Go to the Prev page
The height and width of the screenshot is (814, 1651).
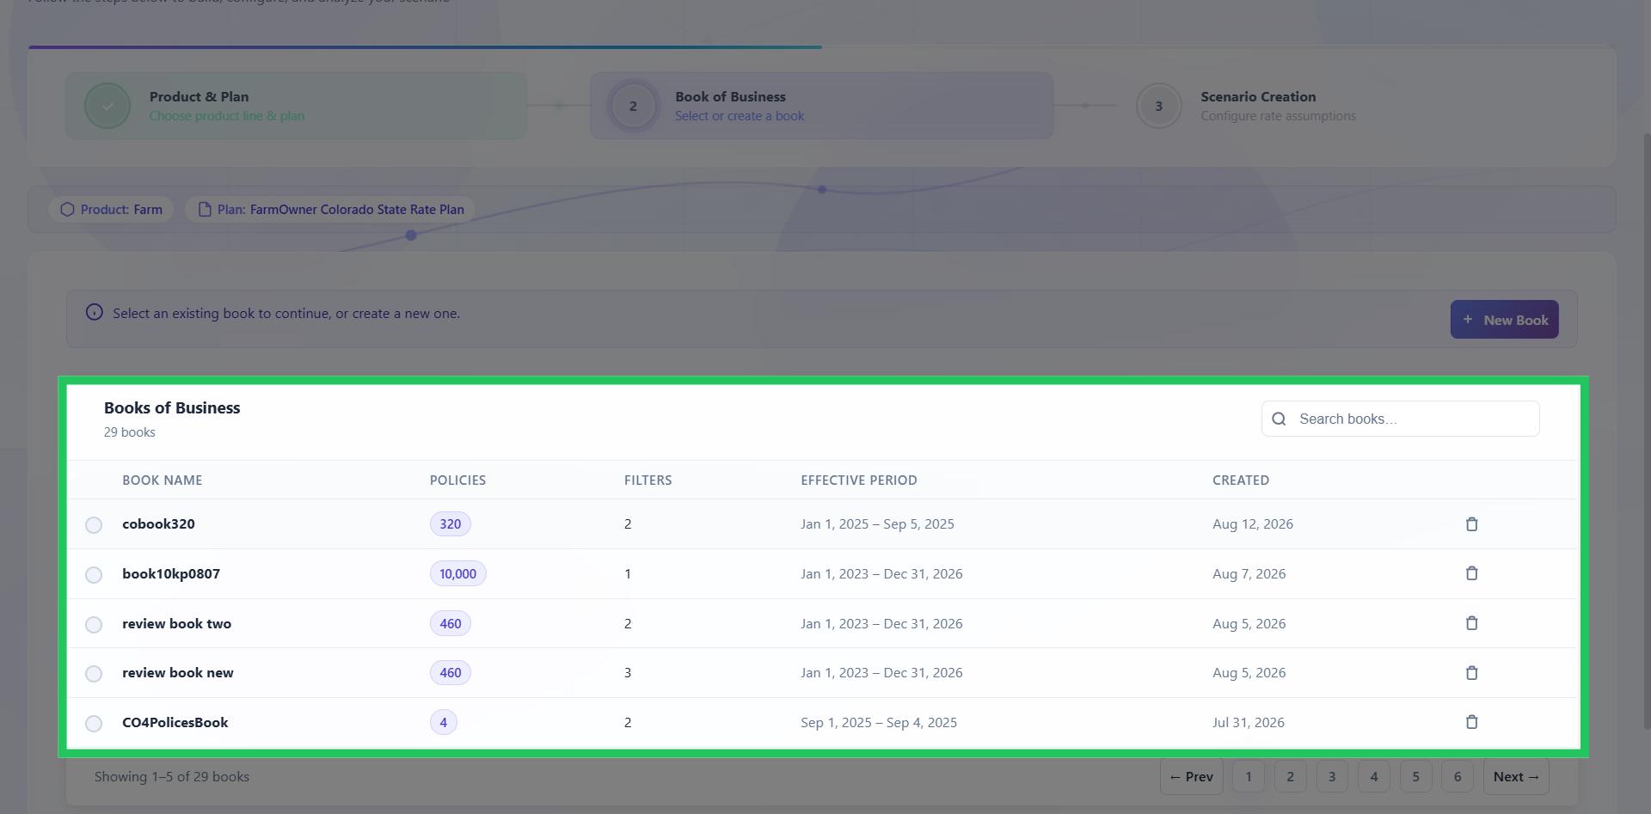point(1191,776)
